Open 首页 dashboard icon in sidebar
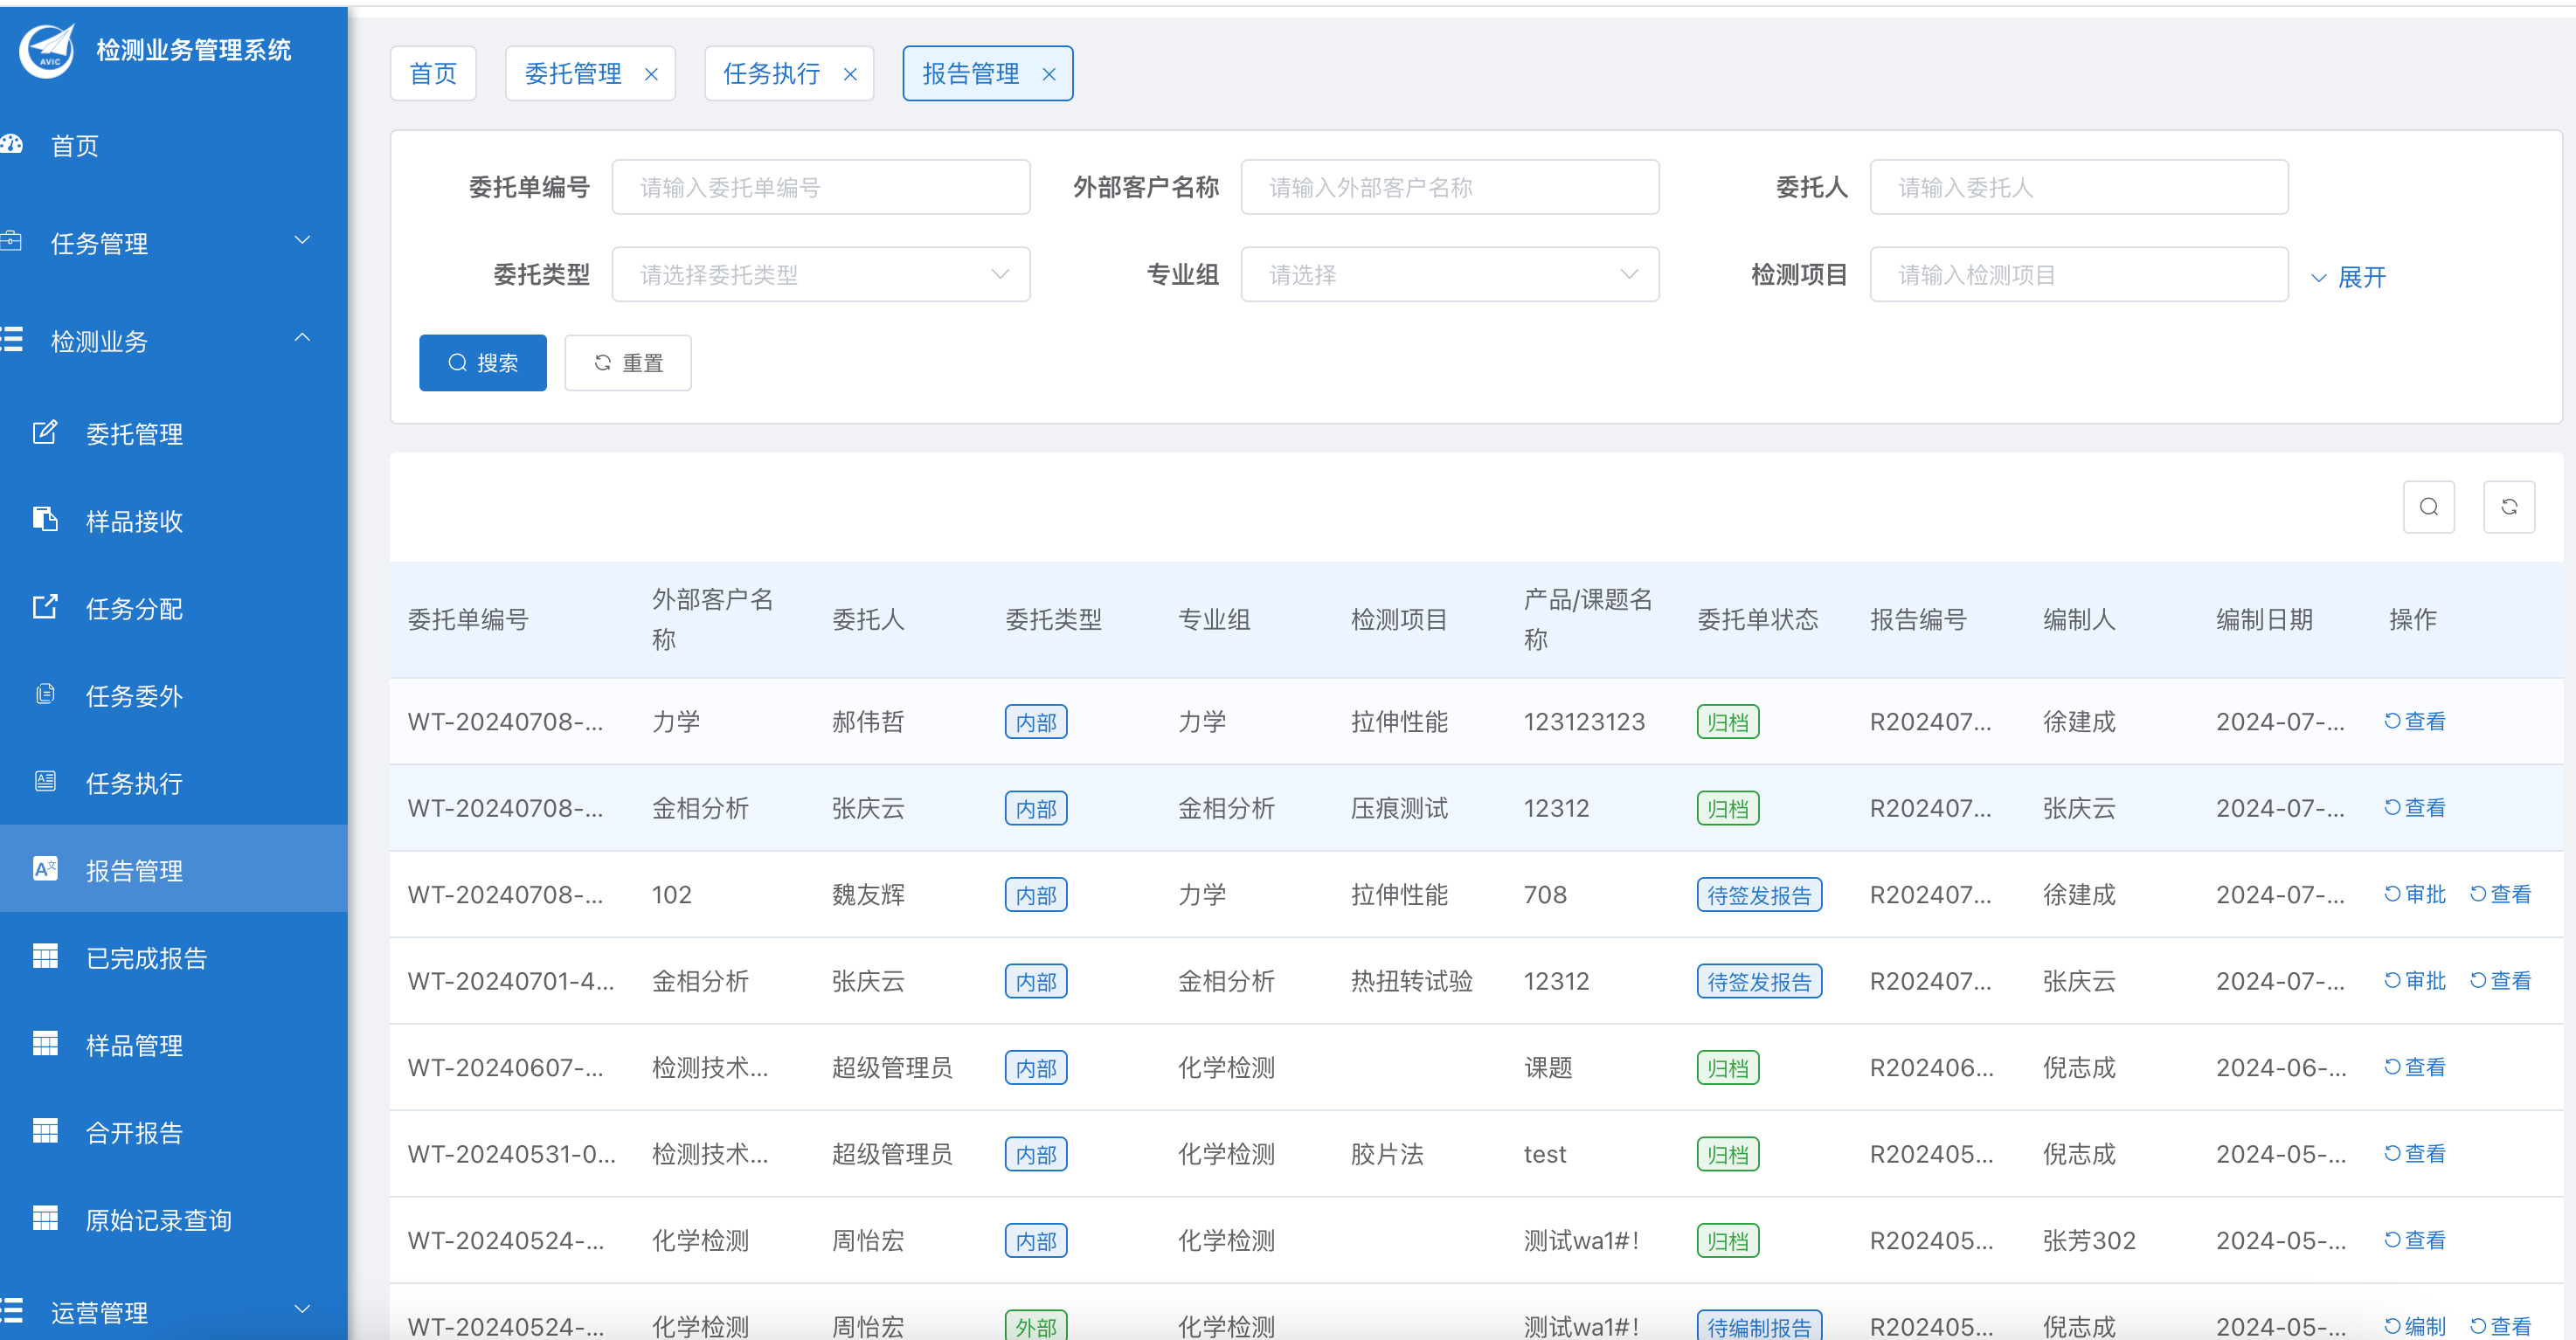Screen dimensions: 2576x1340 (11, 145)
